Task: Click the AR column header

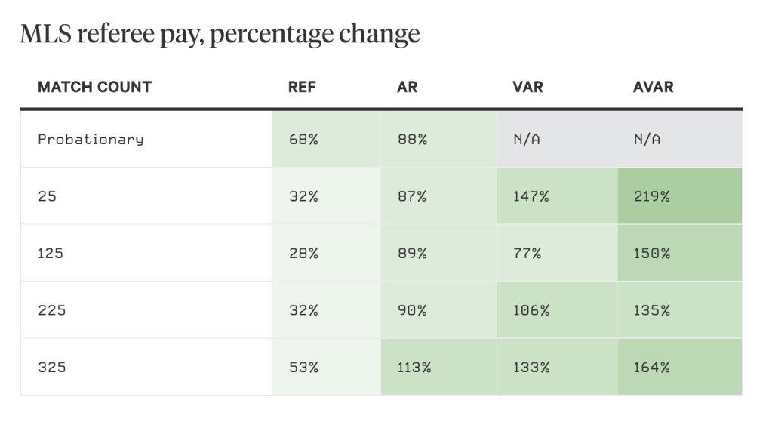Action: tap(407, 87)
